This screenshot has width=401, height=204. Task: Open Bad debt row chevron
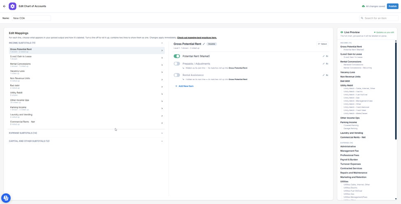pyautogui.click(x=162, y=87)
